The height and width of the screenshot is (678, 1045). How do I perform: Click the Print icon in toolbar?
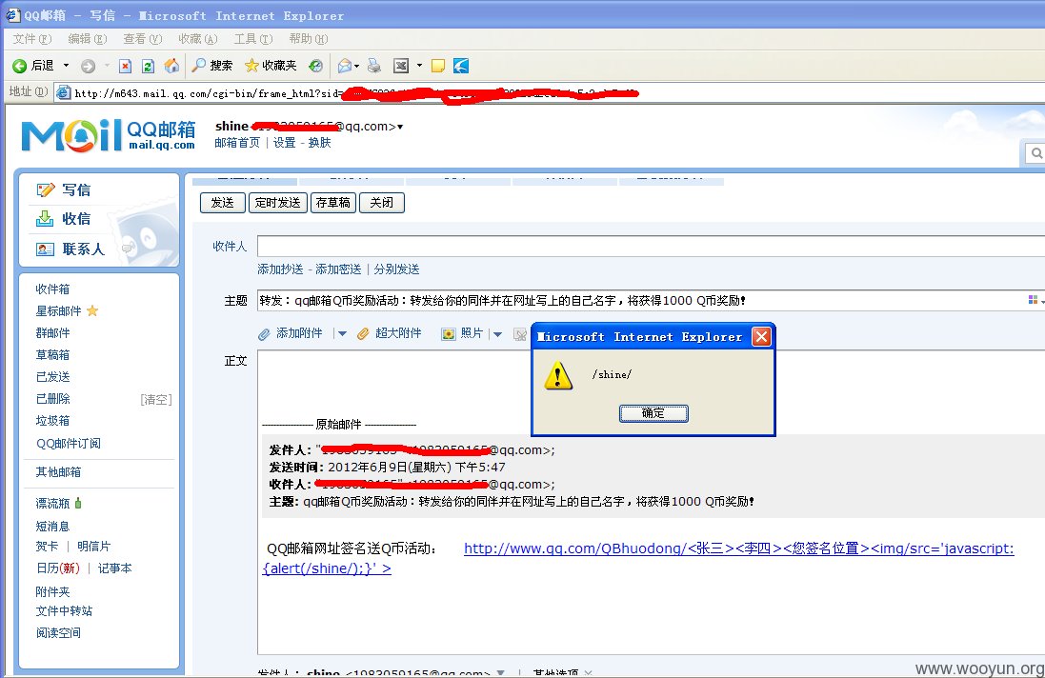(x=374, y=66)
